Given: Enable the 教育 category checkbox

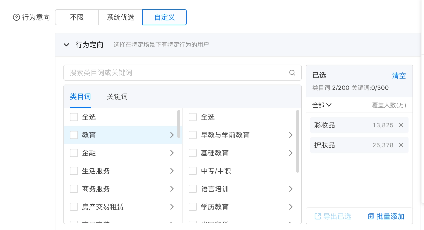Looking at the screenshot, I should click(x=74, y=135).
